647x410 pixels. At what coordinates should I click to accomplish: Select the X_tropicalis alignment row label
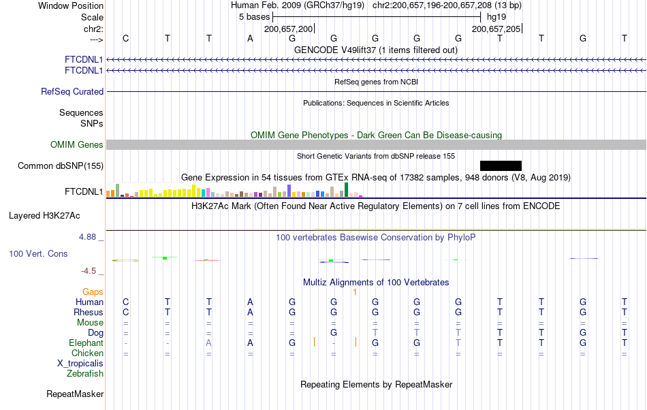[x=80, y=364]
